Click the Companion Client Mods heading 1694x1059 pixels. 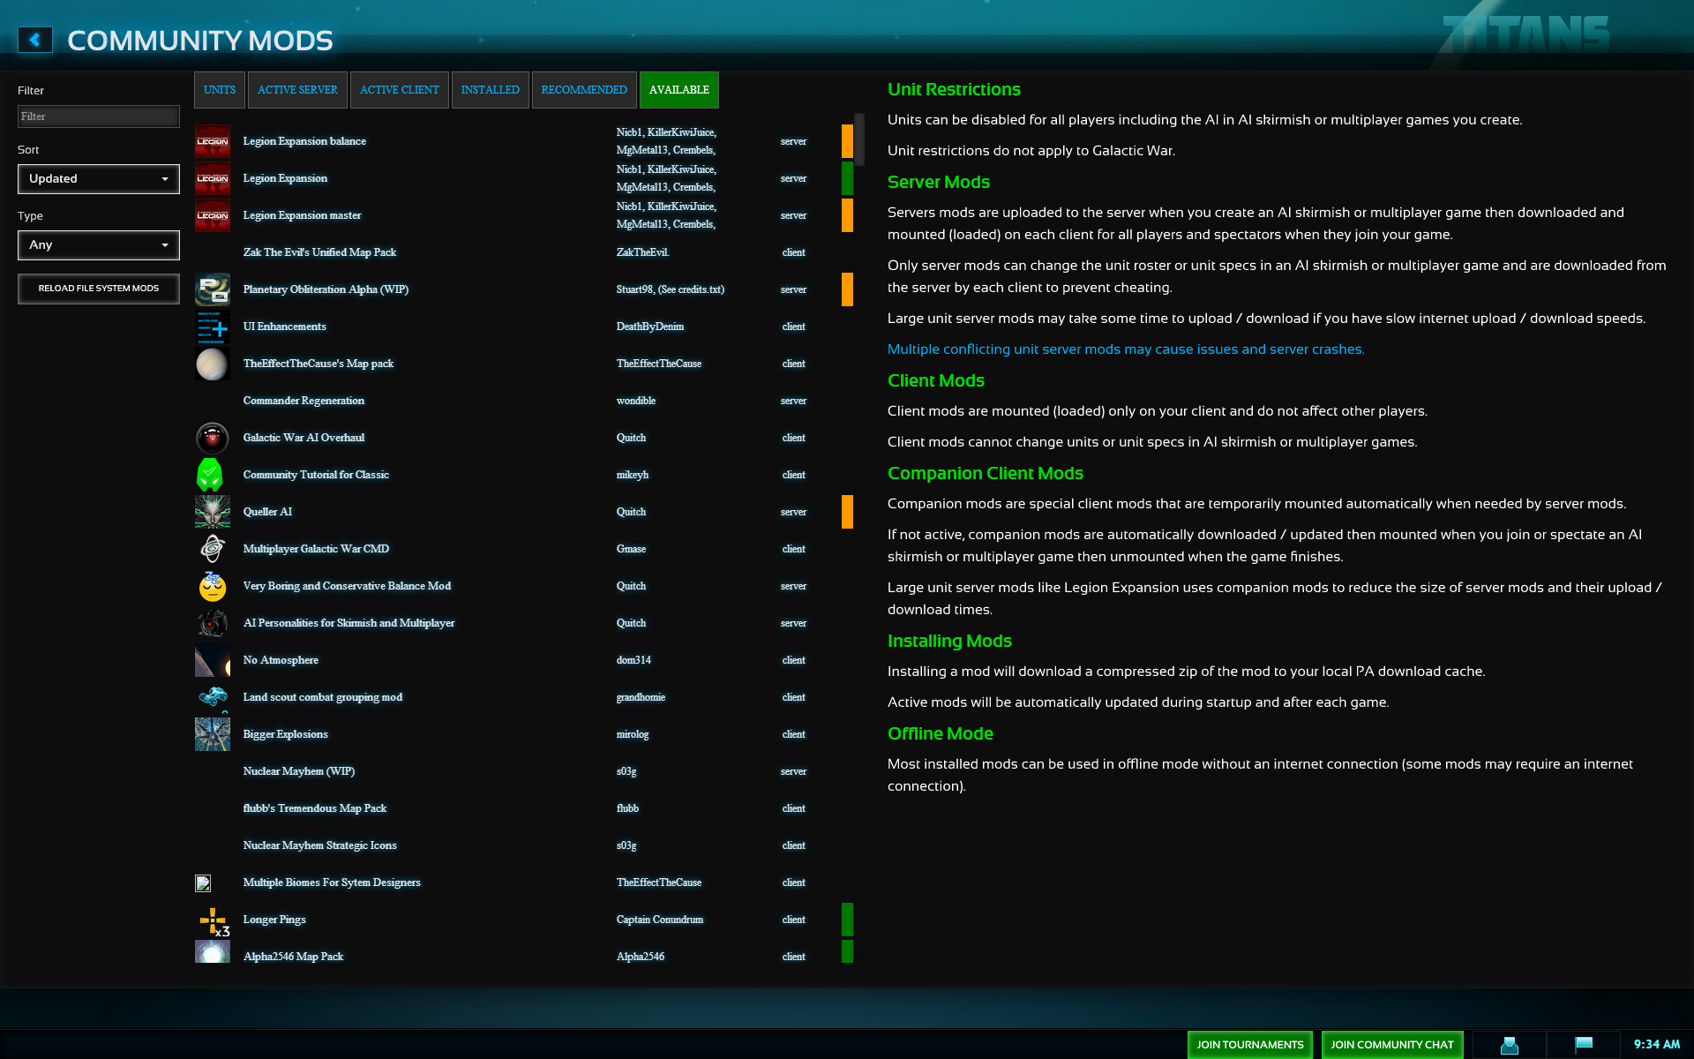986,473
